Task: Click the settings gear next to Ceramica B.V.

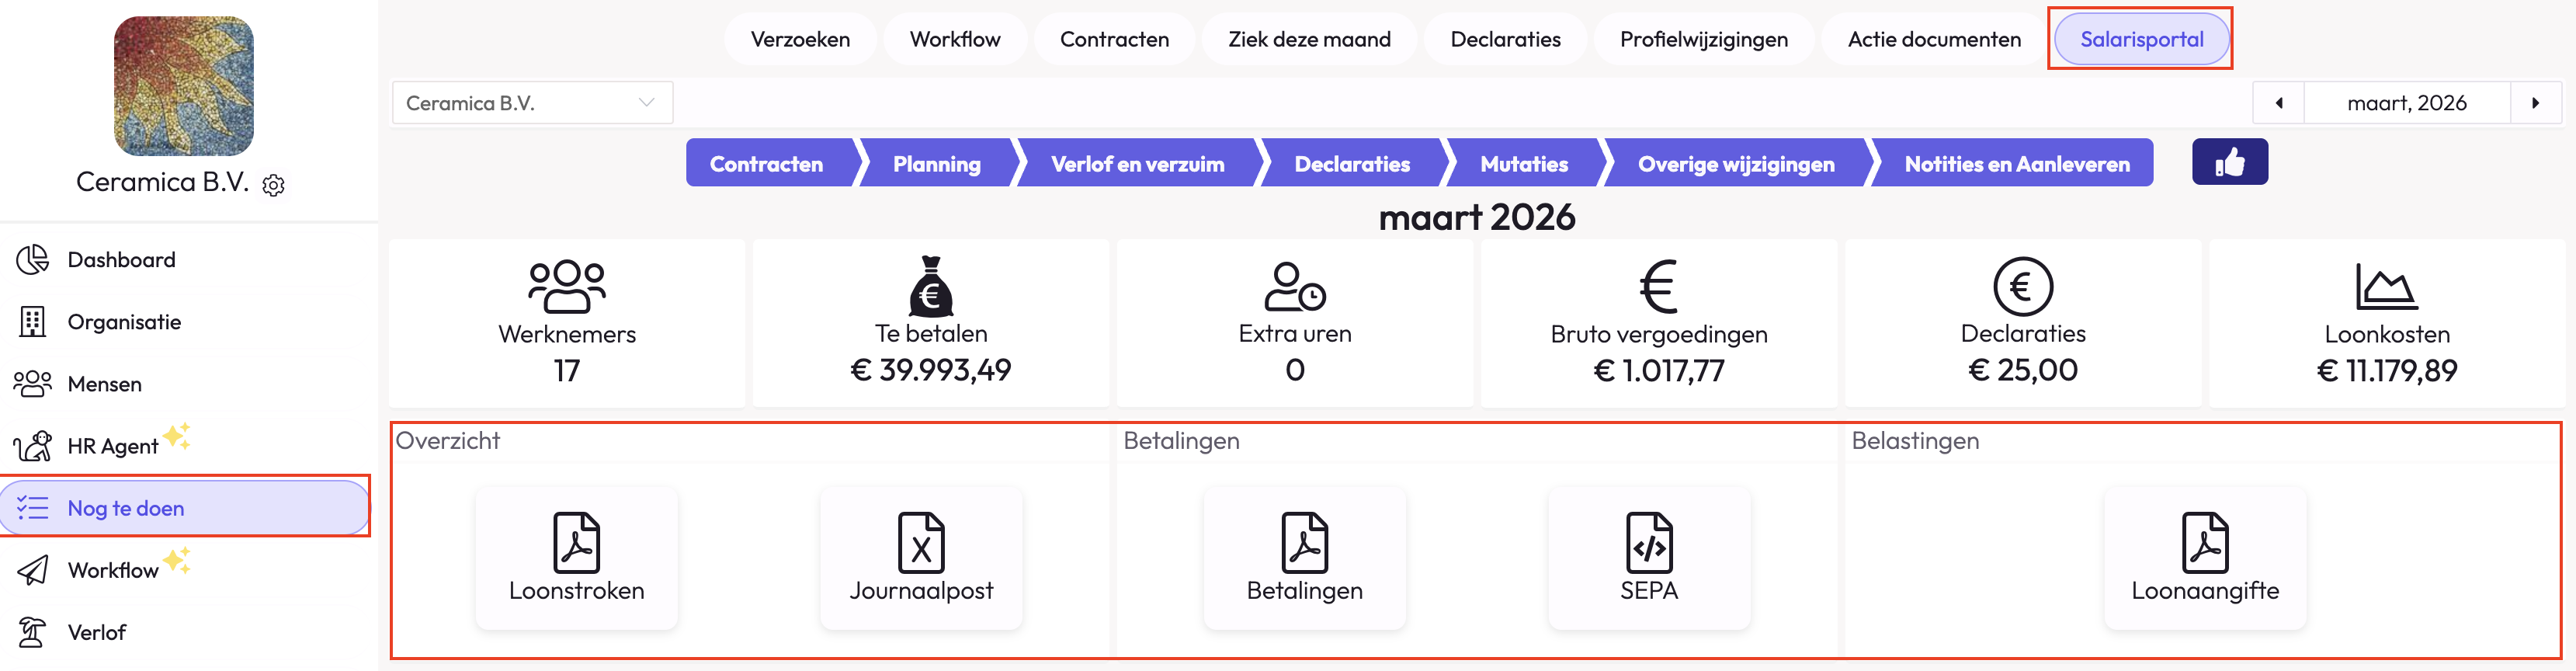Action: (x=273, y=185)
